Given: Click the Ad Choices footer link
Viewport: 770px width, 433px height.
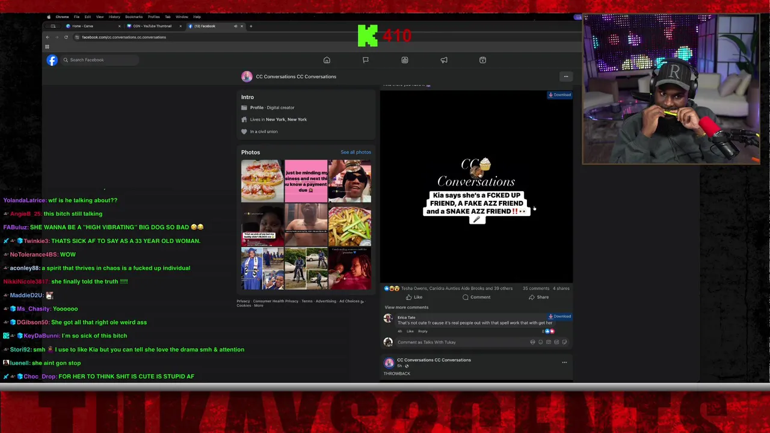Looking at the screenshot, I should (351, 301).
